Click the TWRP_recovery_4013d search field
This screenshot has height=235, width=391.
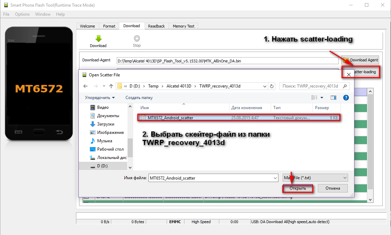click(x=310, y=86)
